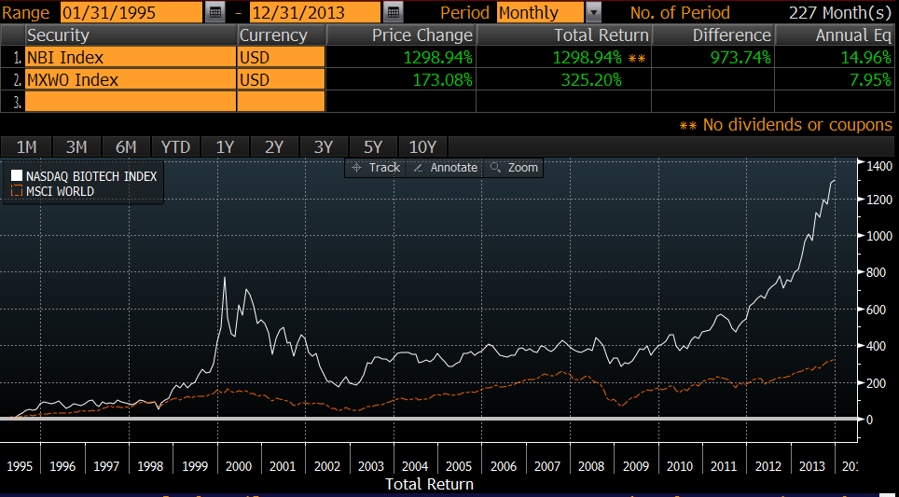Click the orange MSCI WORLD legend swatch
This screenshot has height=497, width=899.
(17, 191)
